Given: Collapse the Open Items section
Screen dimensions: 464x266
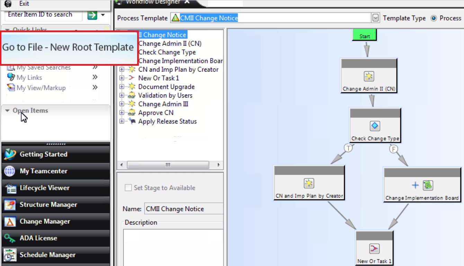Looking at the screenshot, I should coord(8,110).
